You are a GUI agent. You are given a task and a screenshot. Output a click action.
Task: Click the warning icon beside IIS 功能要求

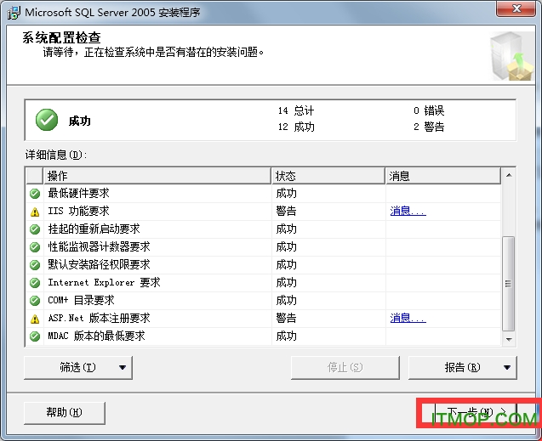pyautogui.click(x=35, y=212)
